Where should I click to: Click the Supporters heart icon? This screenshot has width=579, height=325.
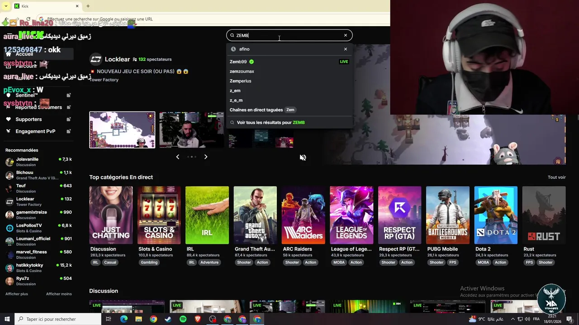pyautogui.click(x=8, y=119)
